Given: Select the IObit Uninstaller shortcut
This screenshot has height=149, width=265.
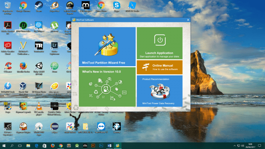Looking at the screenshot, I should [x=23, y=27].
